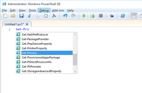Click cmdlet icon beside Get-NetIPv6Protocol
This screenshot has width=142, height=93.
[x=18, y=35]
